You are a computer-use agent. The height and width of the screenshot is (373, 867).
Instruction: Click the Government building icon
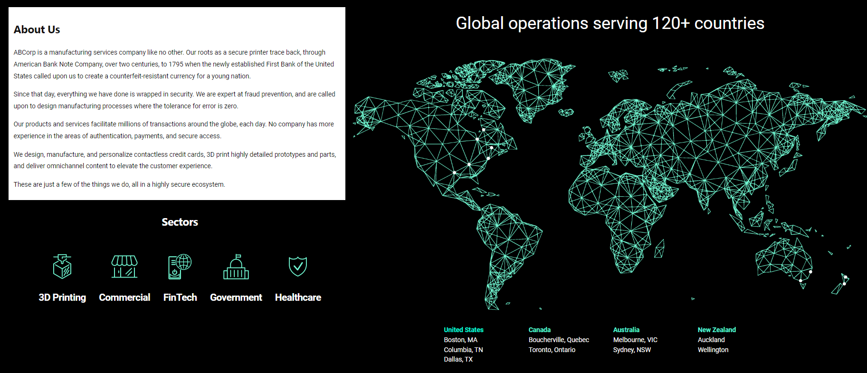[x=236, y=267]
